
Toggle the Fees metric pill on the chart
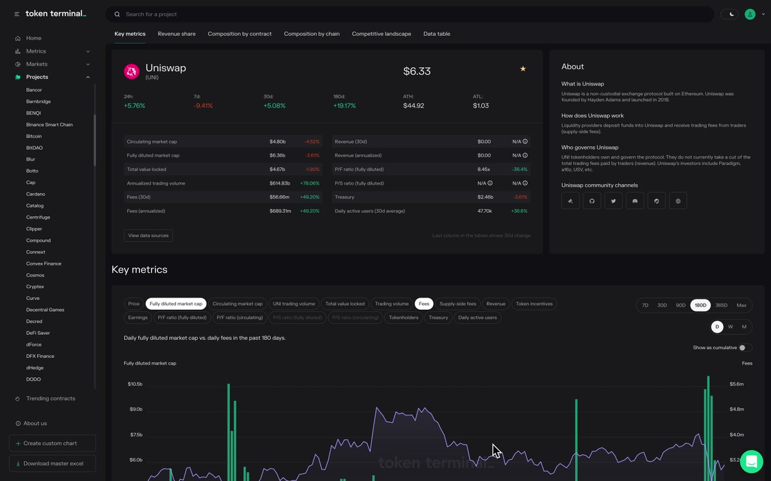point(424,303)
